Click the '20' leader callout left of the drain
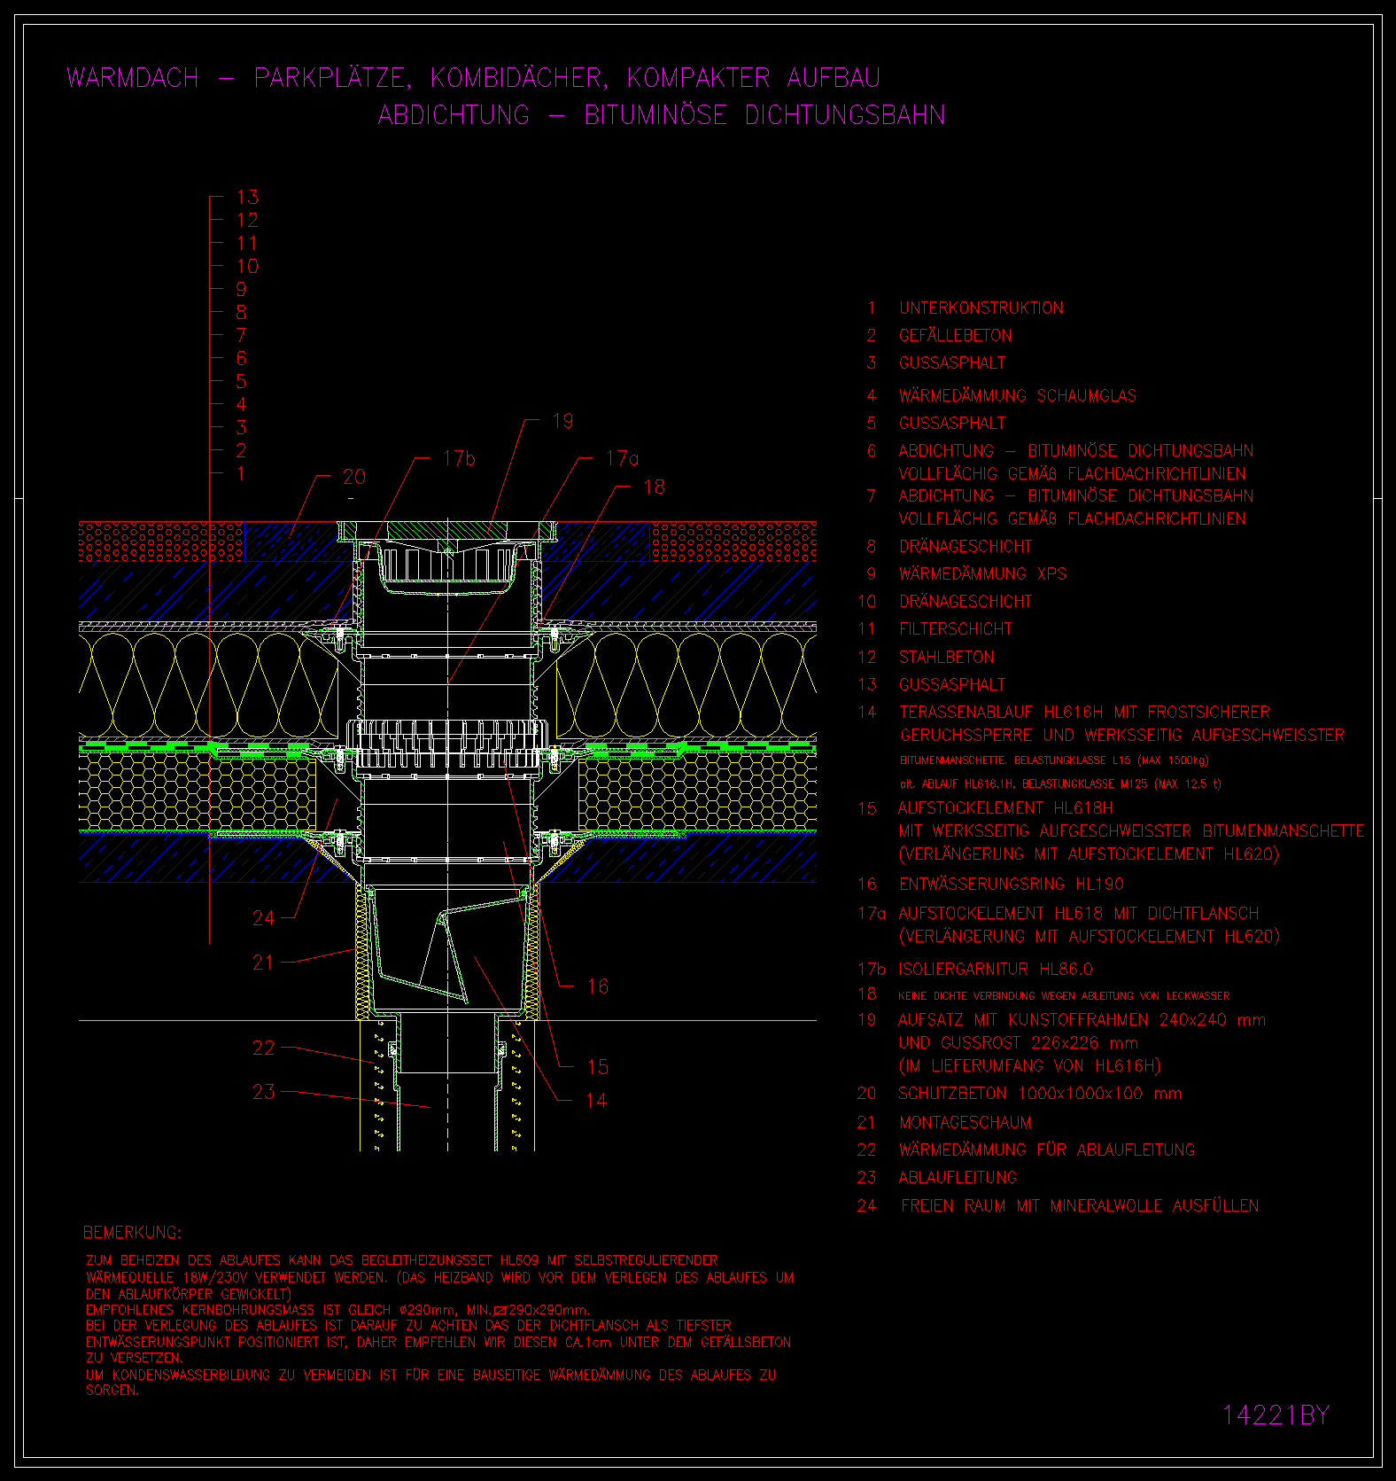 pyautogui.click(x=353, y=478)
